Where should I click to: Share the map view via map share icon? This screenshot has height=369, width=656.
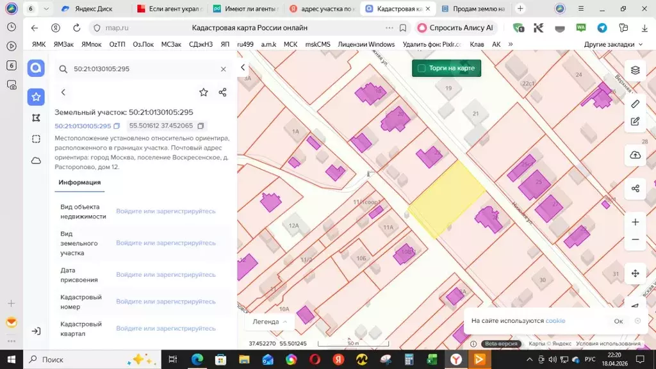point(635,189)
